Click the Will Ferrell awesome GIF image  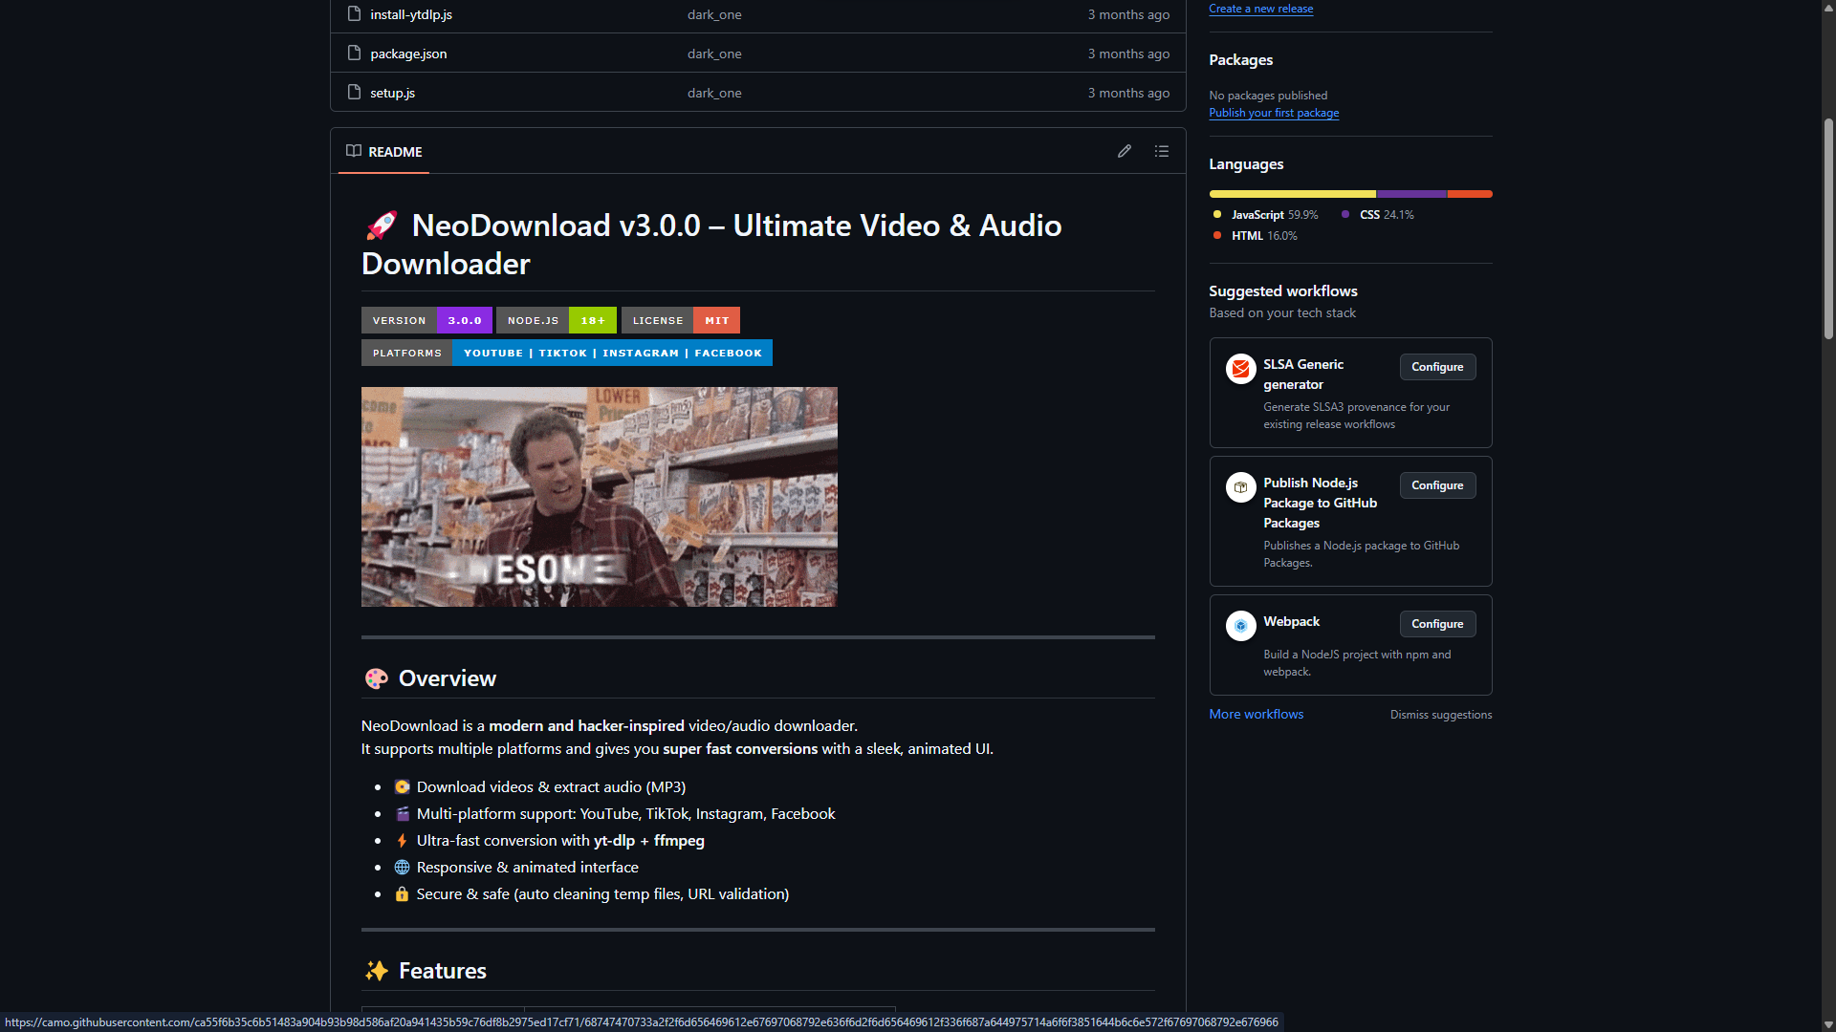[x=599, y=496]
